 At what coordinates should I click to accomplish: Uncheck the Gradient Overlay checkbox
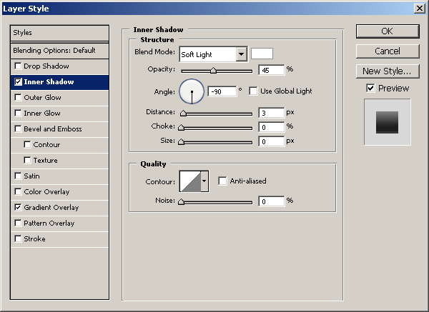pyautogui.click(x=18, y=207)
